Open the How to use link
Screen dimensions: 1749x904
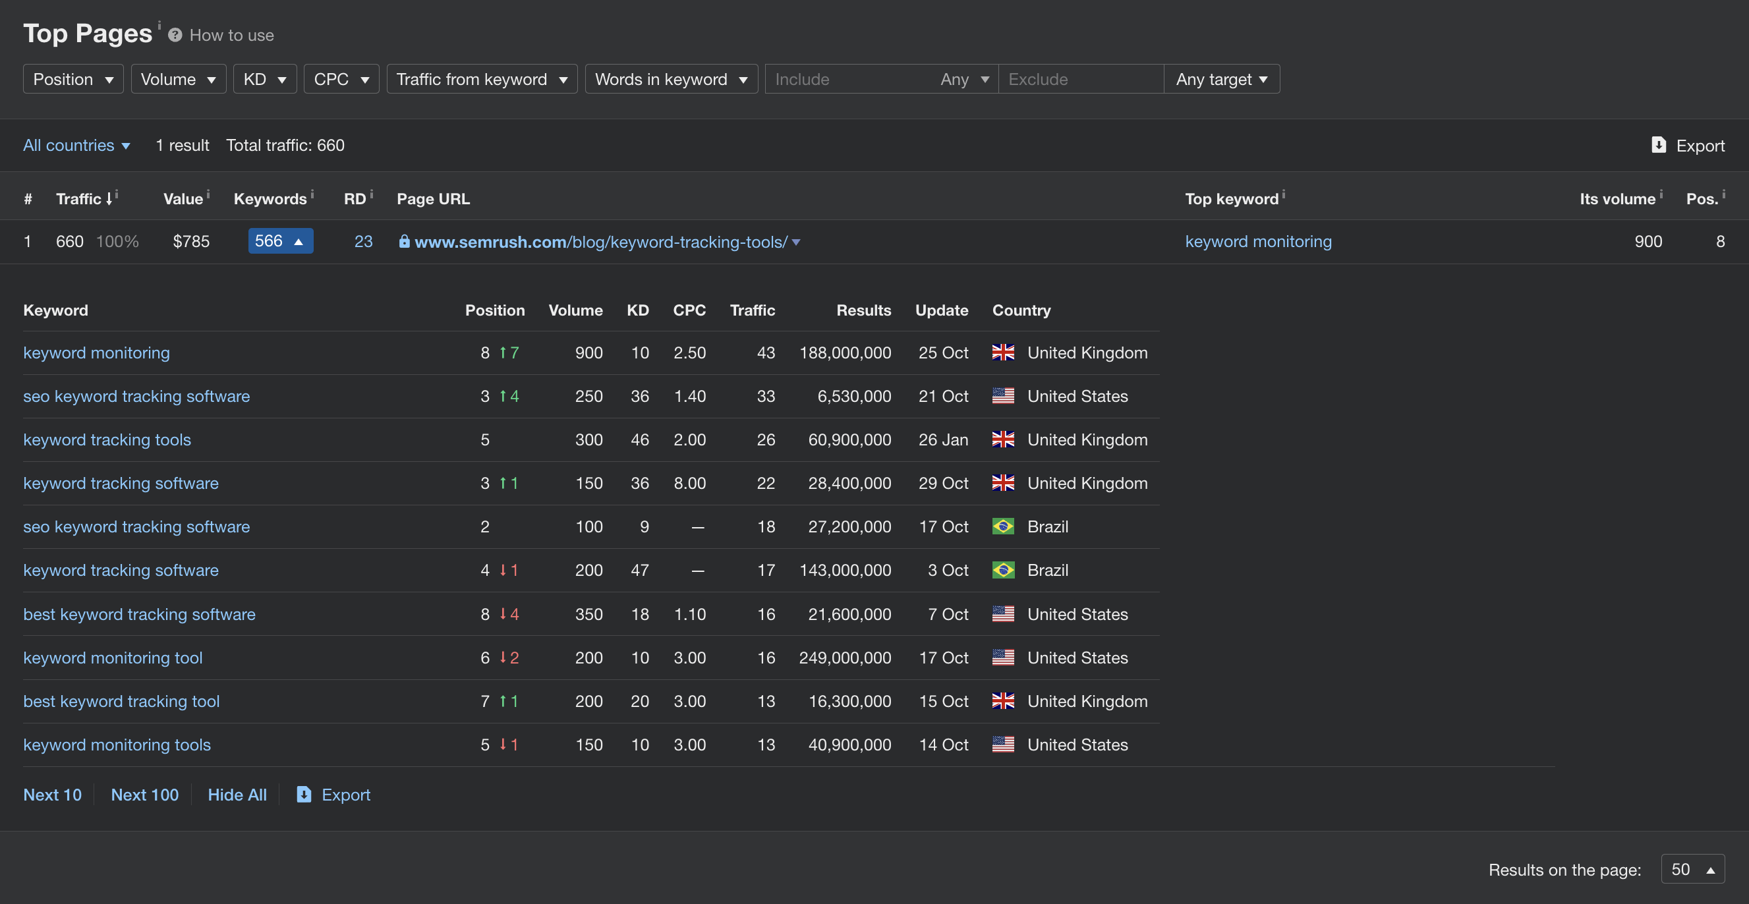click(231, 36)
